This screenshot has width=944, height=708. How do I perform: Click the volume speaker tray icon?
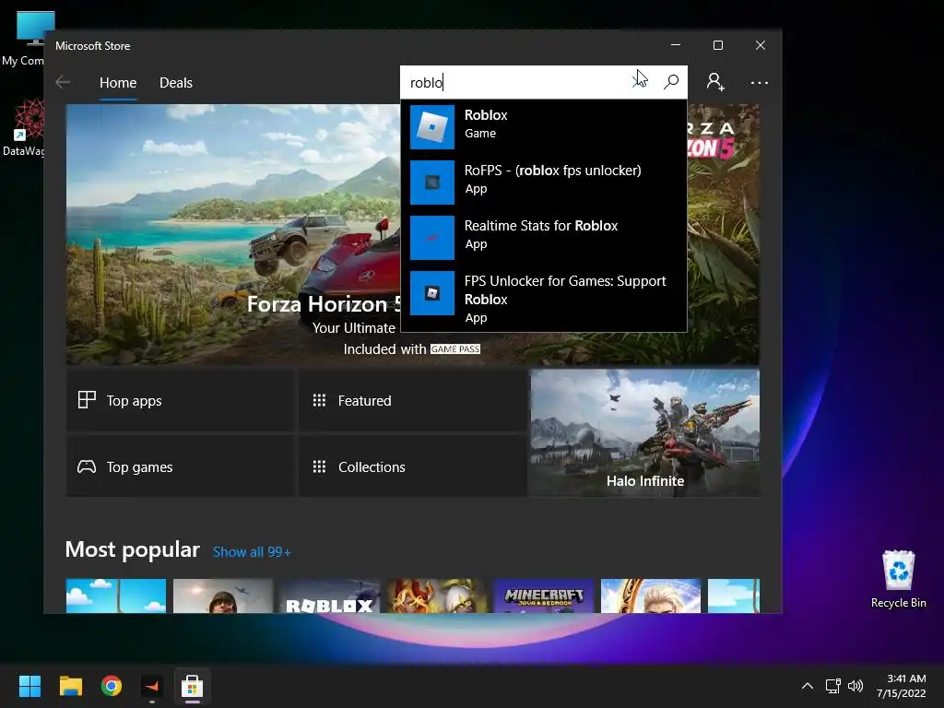[x=855, y=686]
